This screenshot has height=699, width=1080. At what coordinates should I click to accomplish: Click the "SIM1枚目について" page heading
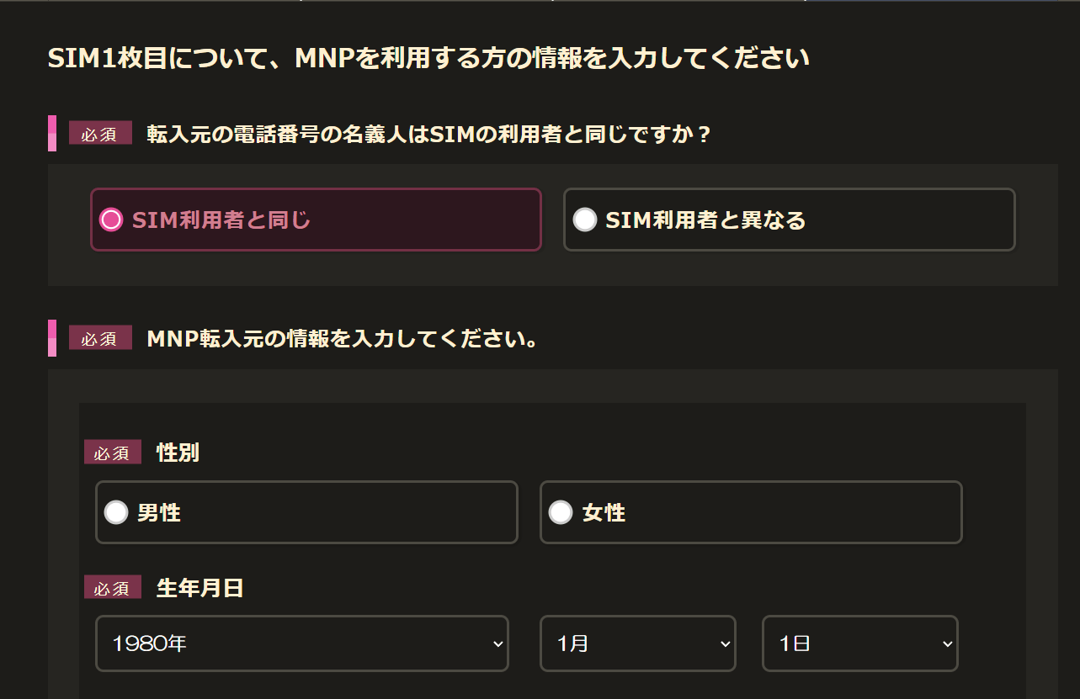428,58
